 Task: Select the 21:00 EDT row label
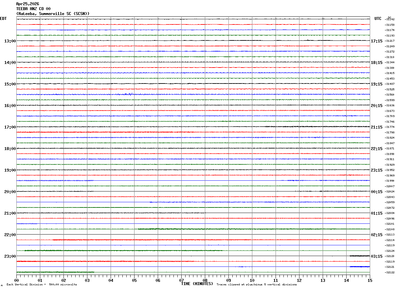pos(10,213)
